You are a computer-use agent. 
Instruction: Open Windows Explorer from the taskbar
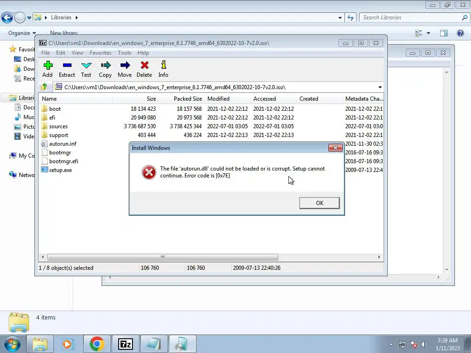pos(40,344)
